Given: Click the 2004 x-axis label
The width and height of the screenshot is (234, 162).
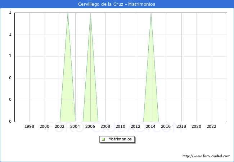Looking at the screenshot, I should 75,126.
